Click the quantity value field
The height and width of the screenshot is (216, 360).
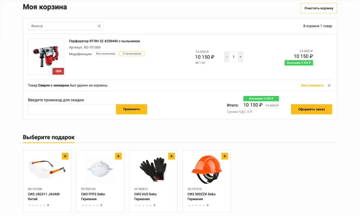tap(233, 57)
